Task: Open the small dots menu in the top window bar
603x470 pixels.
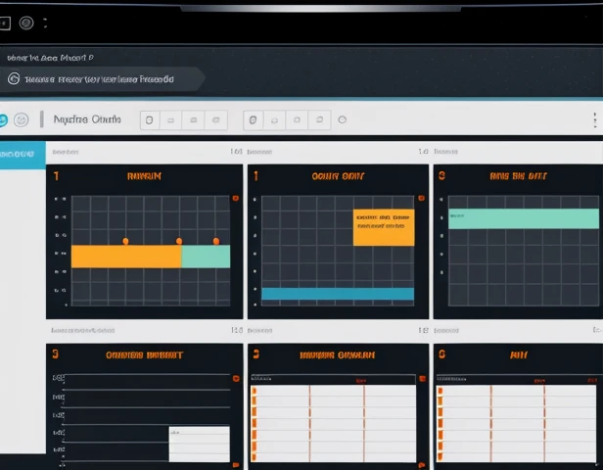Action: click(46, 22)
